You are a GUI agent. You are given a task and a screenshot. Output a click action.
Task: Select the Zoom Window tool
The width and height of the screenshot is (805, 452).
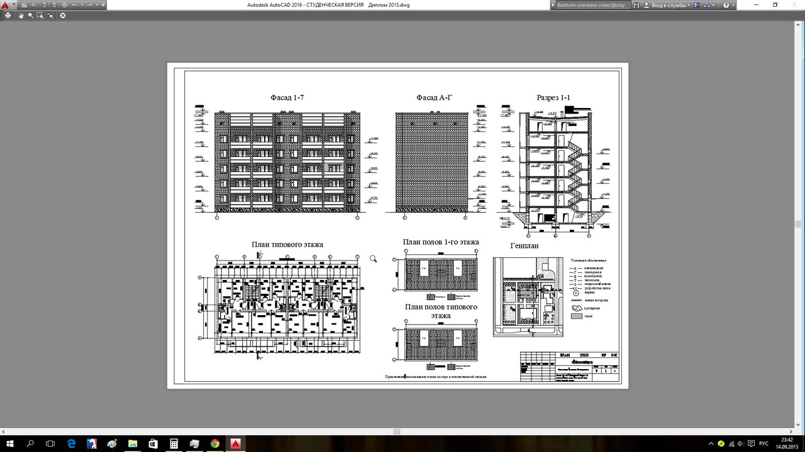[x=40, y=15]
